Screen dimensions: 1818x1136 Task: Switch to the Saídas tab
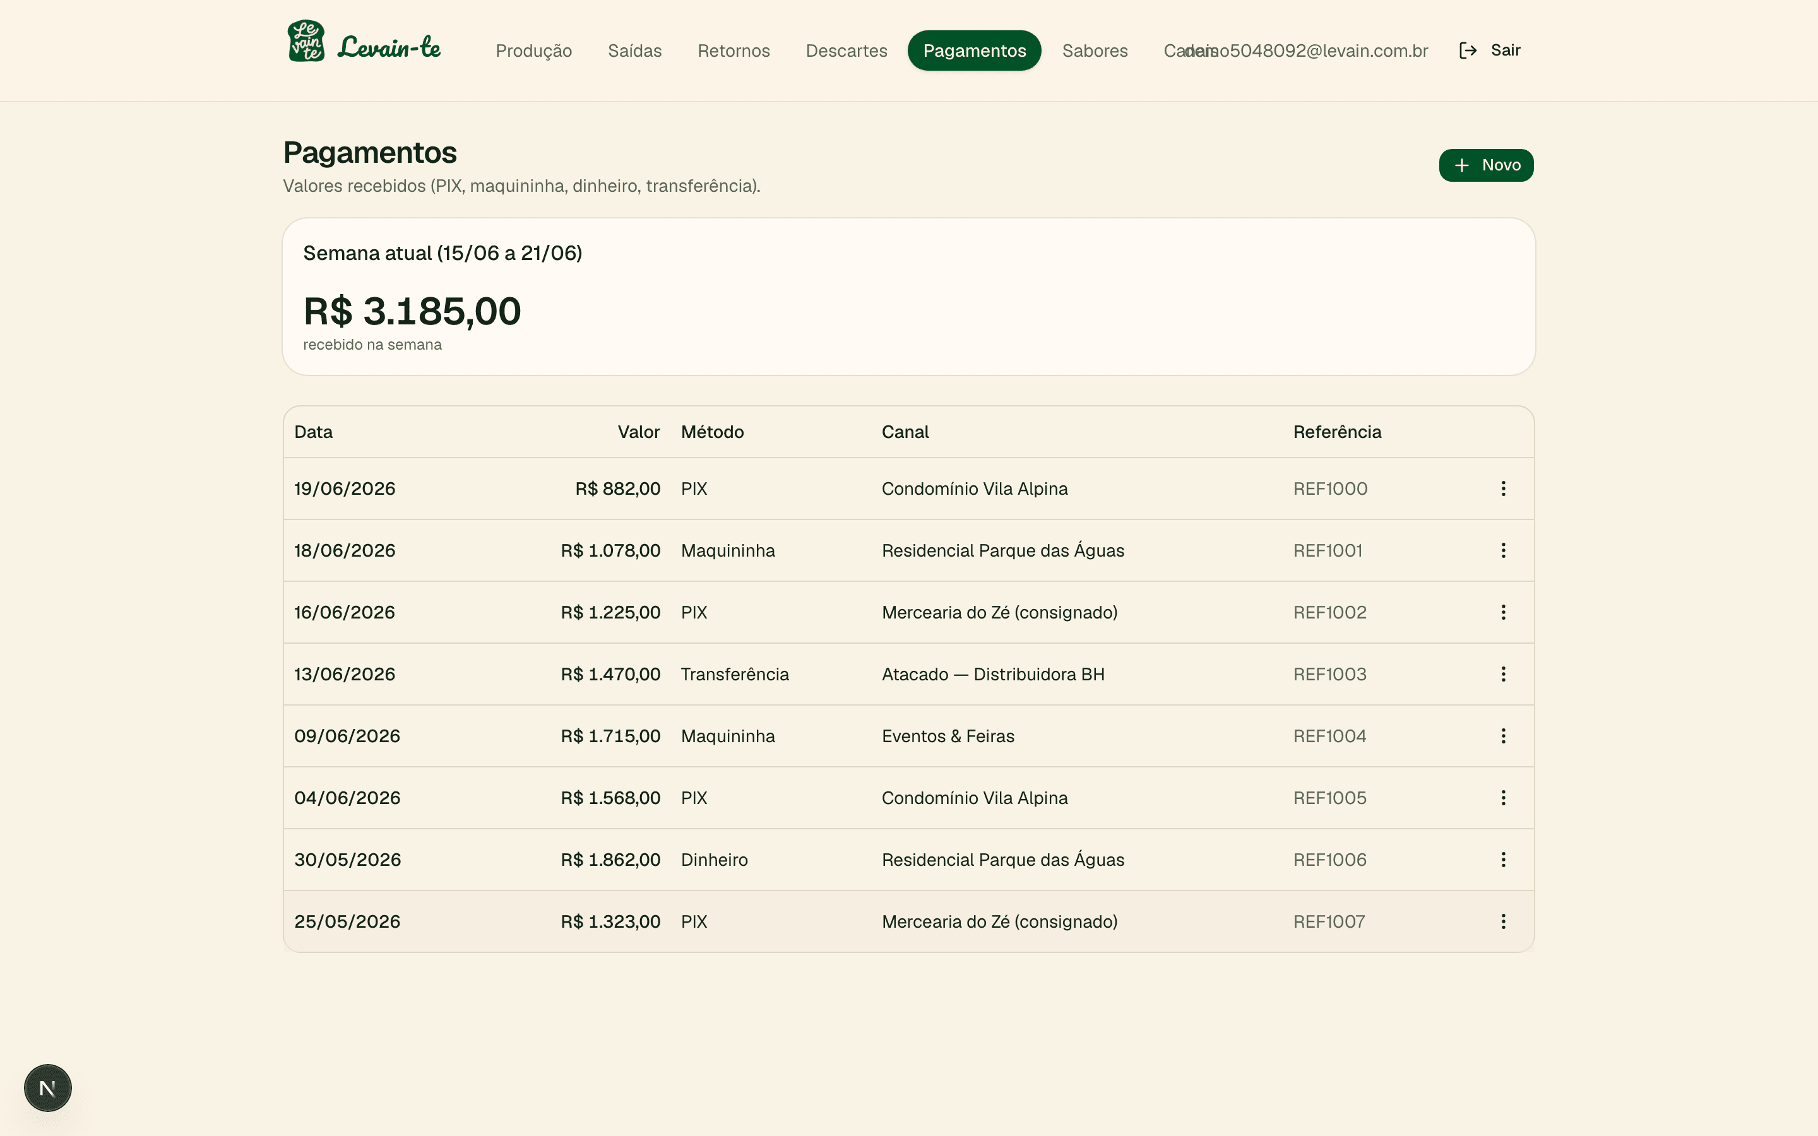pos(635,50)
